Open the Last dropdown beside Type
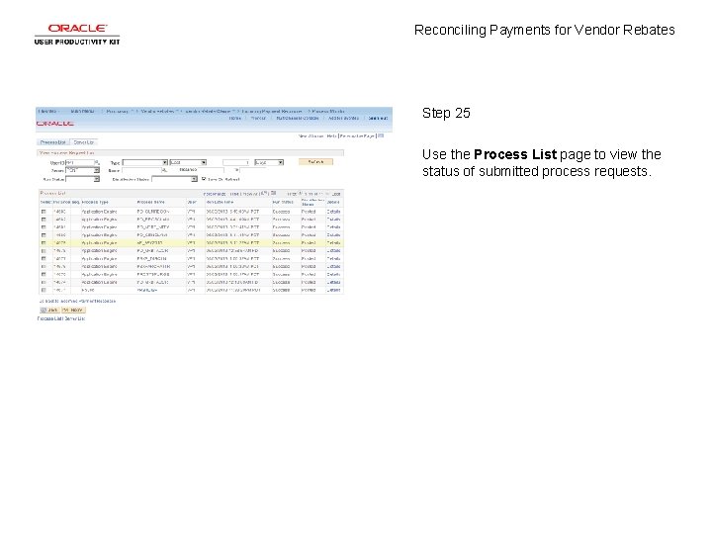712x534 pixels. pos(188,162)
